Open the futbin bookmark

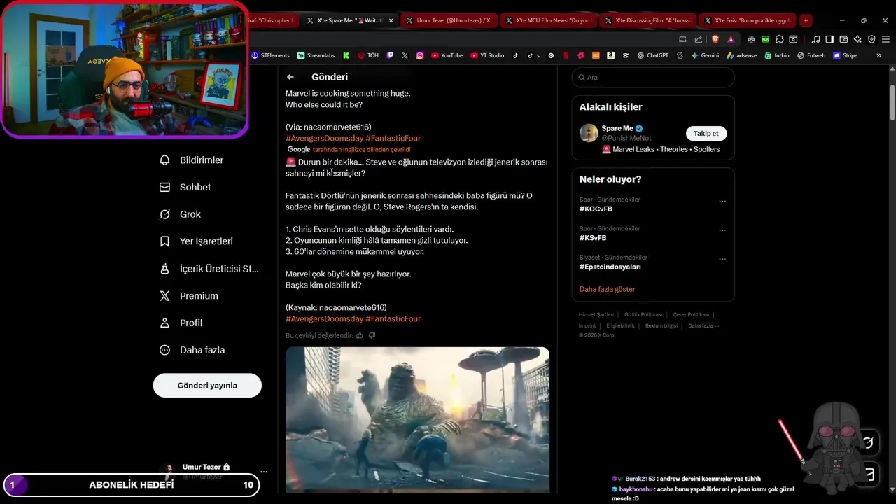[777, 55]
